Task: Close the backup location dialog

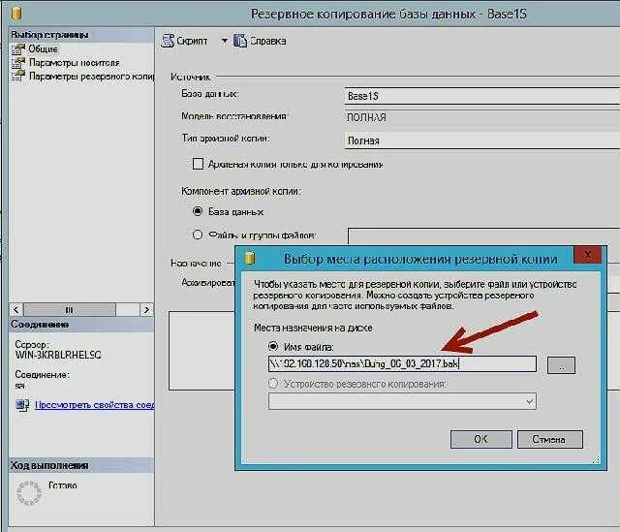Action: click(587, 255)
